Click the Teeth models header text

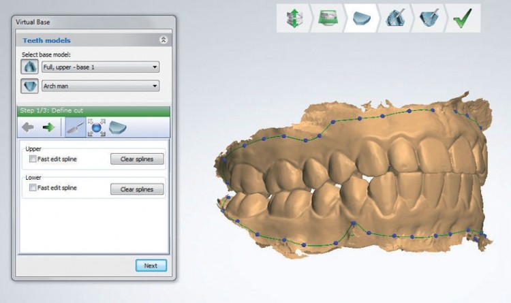46,40
